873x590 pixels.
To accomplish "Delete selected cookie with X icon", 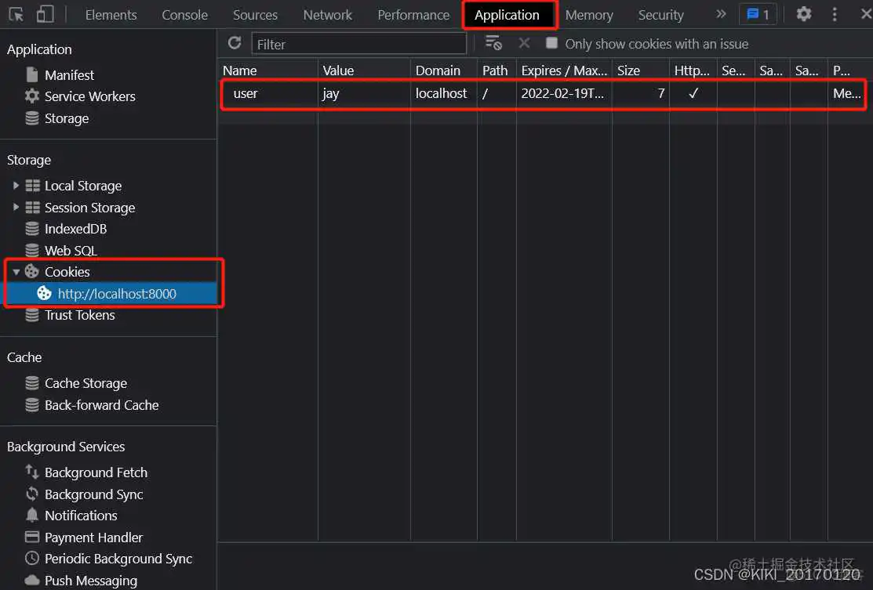I will point(524,43).
